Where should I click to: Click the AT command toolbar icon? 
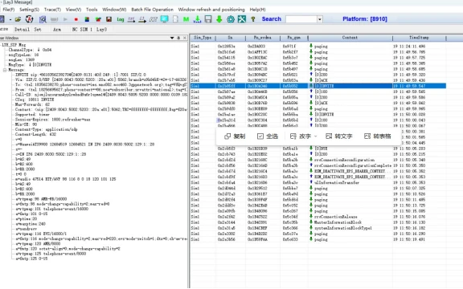154,19
